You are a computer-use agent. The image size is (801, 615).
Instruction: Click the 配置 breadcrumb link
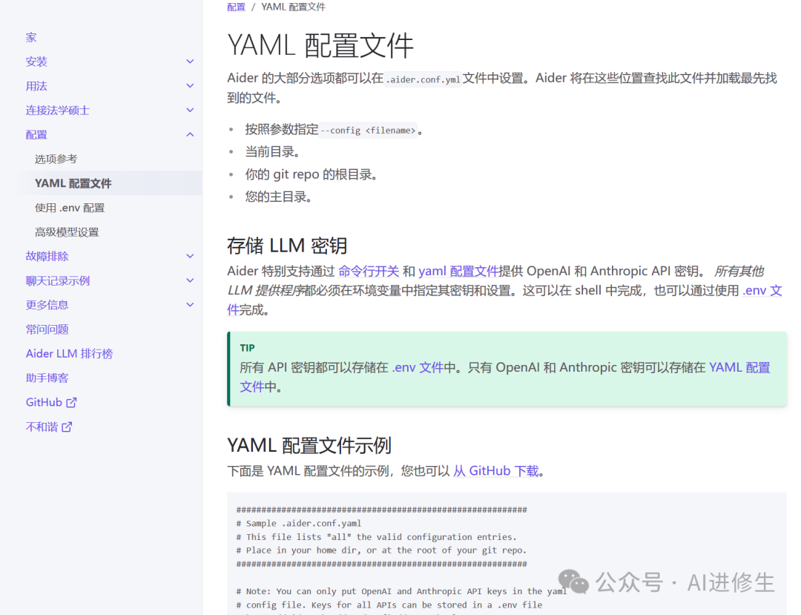[x=236, y=7]
